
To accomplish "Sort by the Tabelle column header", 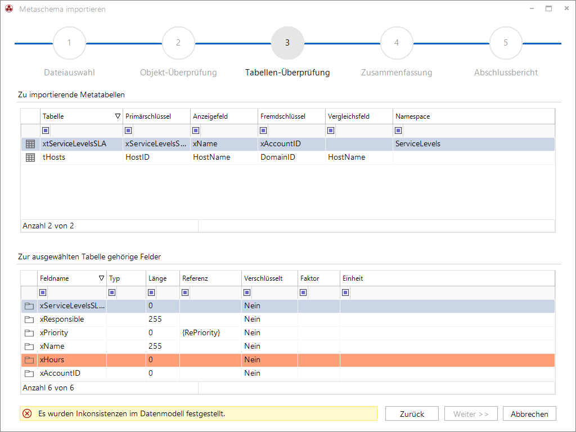I will 81,116.
